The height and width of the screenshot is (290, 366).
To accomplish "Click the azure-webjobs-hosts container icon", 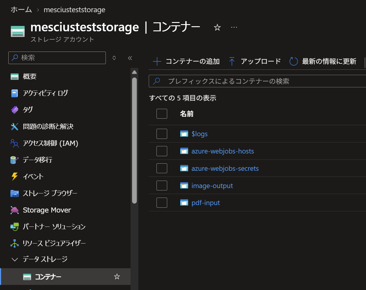I will point(184,151).
